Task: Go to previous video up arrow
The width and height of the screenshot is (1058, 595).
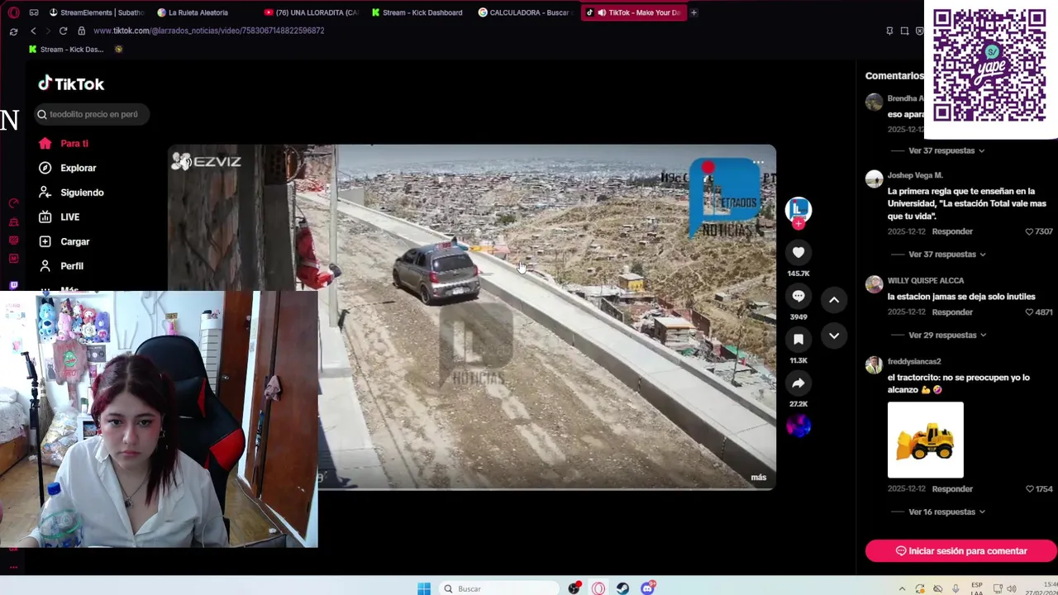Action: (x=834, y=300)
